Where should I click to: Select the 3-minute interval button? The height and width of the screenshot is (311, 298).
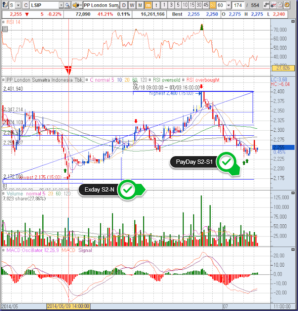point(171,5)
